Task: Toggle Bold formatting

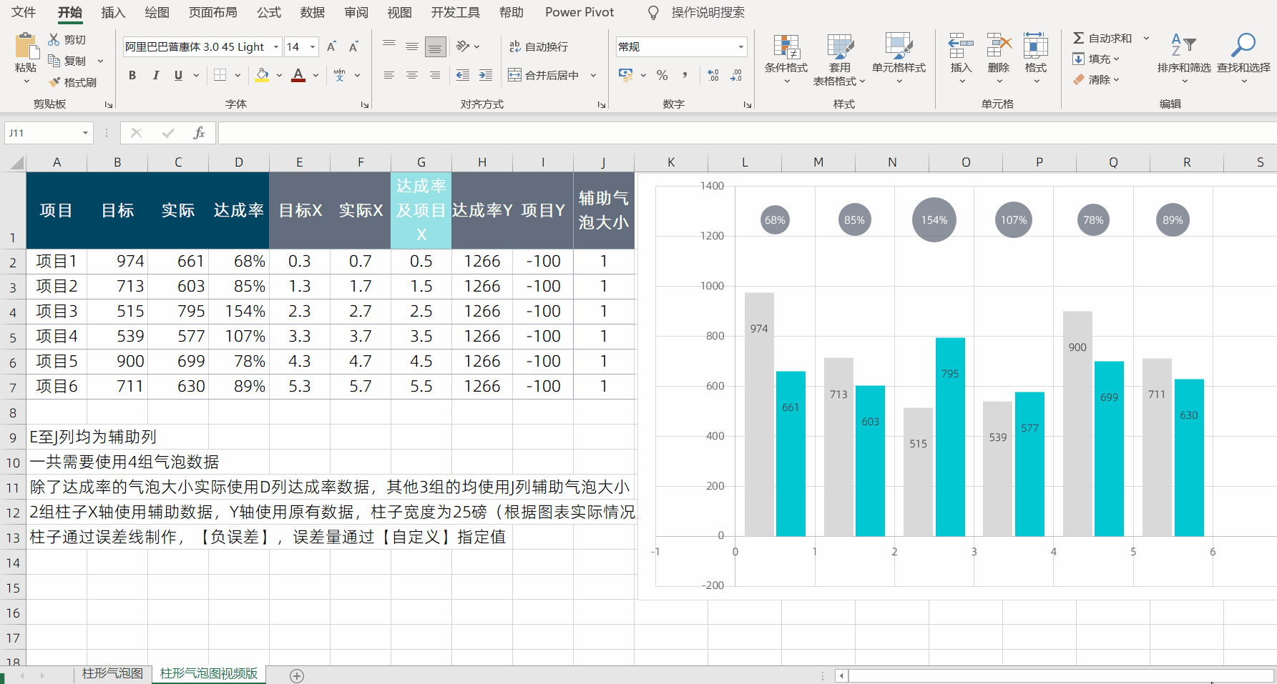Action: point(132,75)
